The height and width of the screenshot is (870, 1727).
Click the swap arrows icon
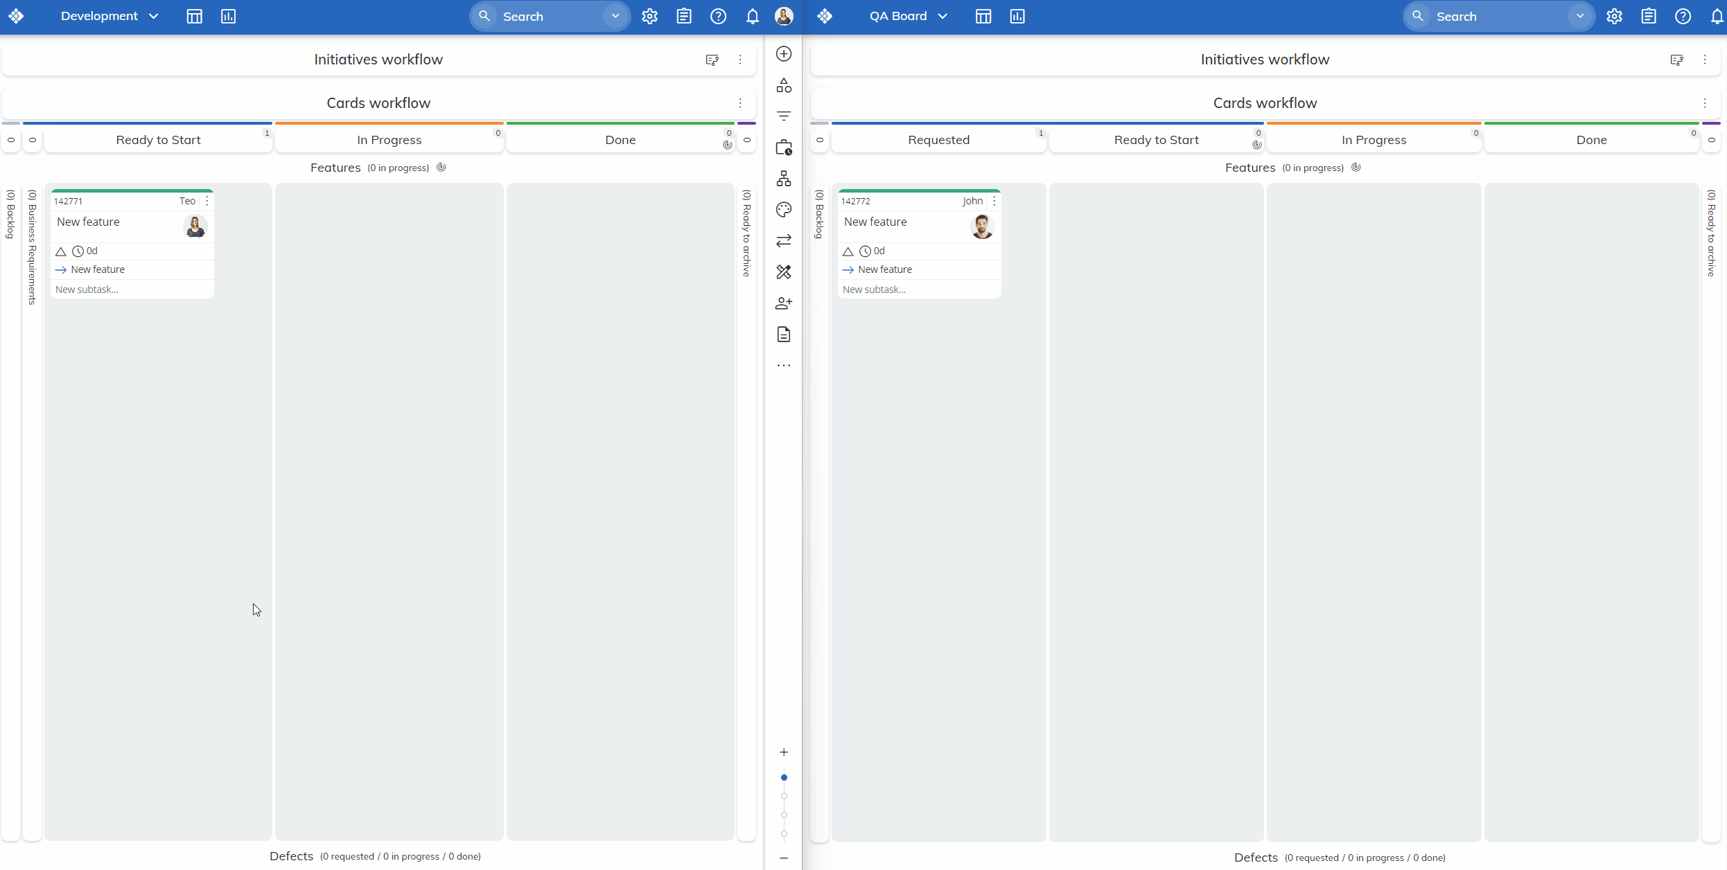pos(784,241)
